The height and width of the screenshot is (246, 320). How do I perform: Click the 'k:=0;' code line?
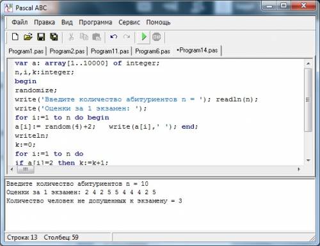(25, 145)
